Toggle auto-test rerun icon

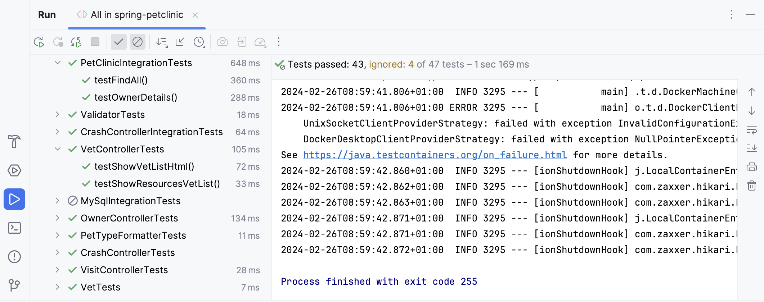pyautogui.click(x=76, y=42)
